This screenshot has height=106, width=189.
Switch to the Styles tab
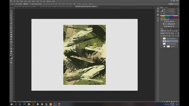coord(168,18)
